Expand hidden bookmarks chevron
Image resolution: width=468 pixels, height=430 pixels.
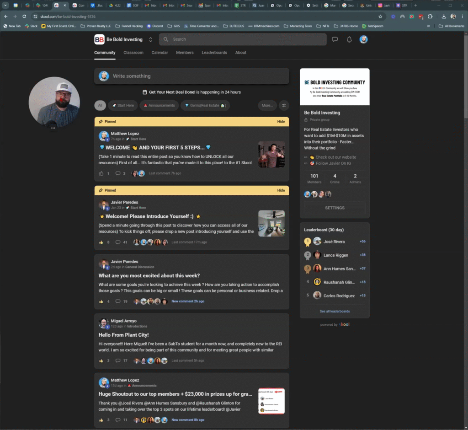428,26
